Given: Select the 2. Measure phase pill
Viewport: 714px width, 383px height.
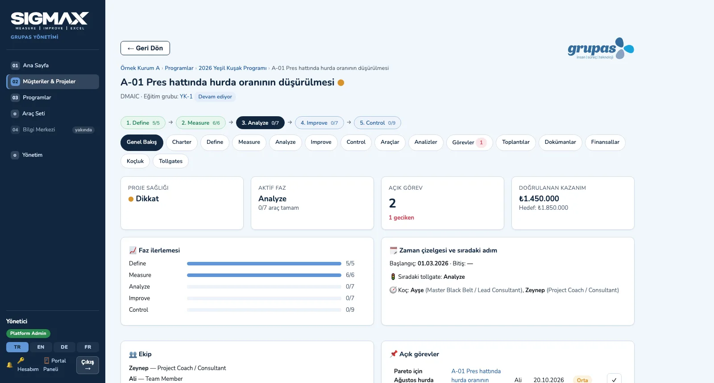Looking at the screenshot, I should [201, 123].
